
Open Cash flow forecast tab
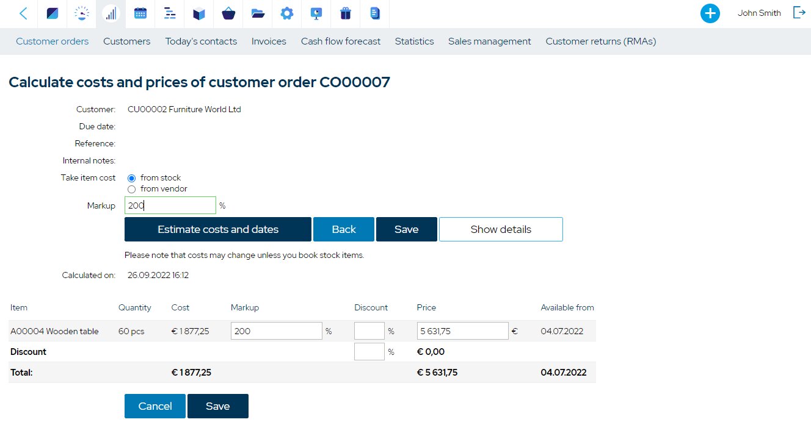point(340,41)
